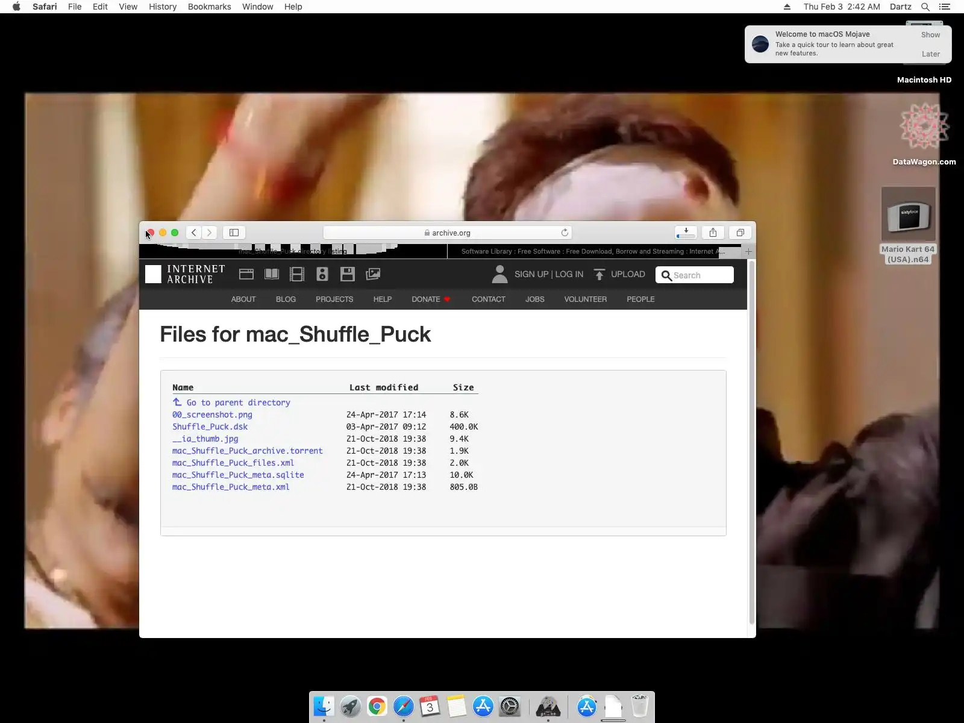Open Notification Center in the menu bar

tap(945, 7)
